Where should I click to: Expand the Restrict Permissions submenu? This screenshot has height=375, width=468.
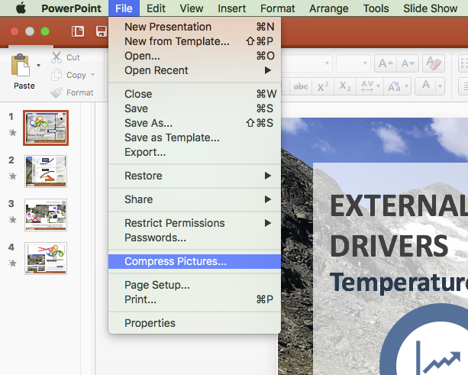[x=195, y=223]
